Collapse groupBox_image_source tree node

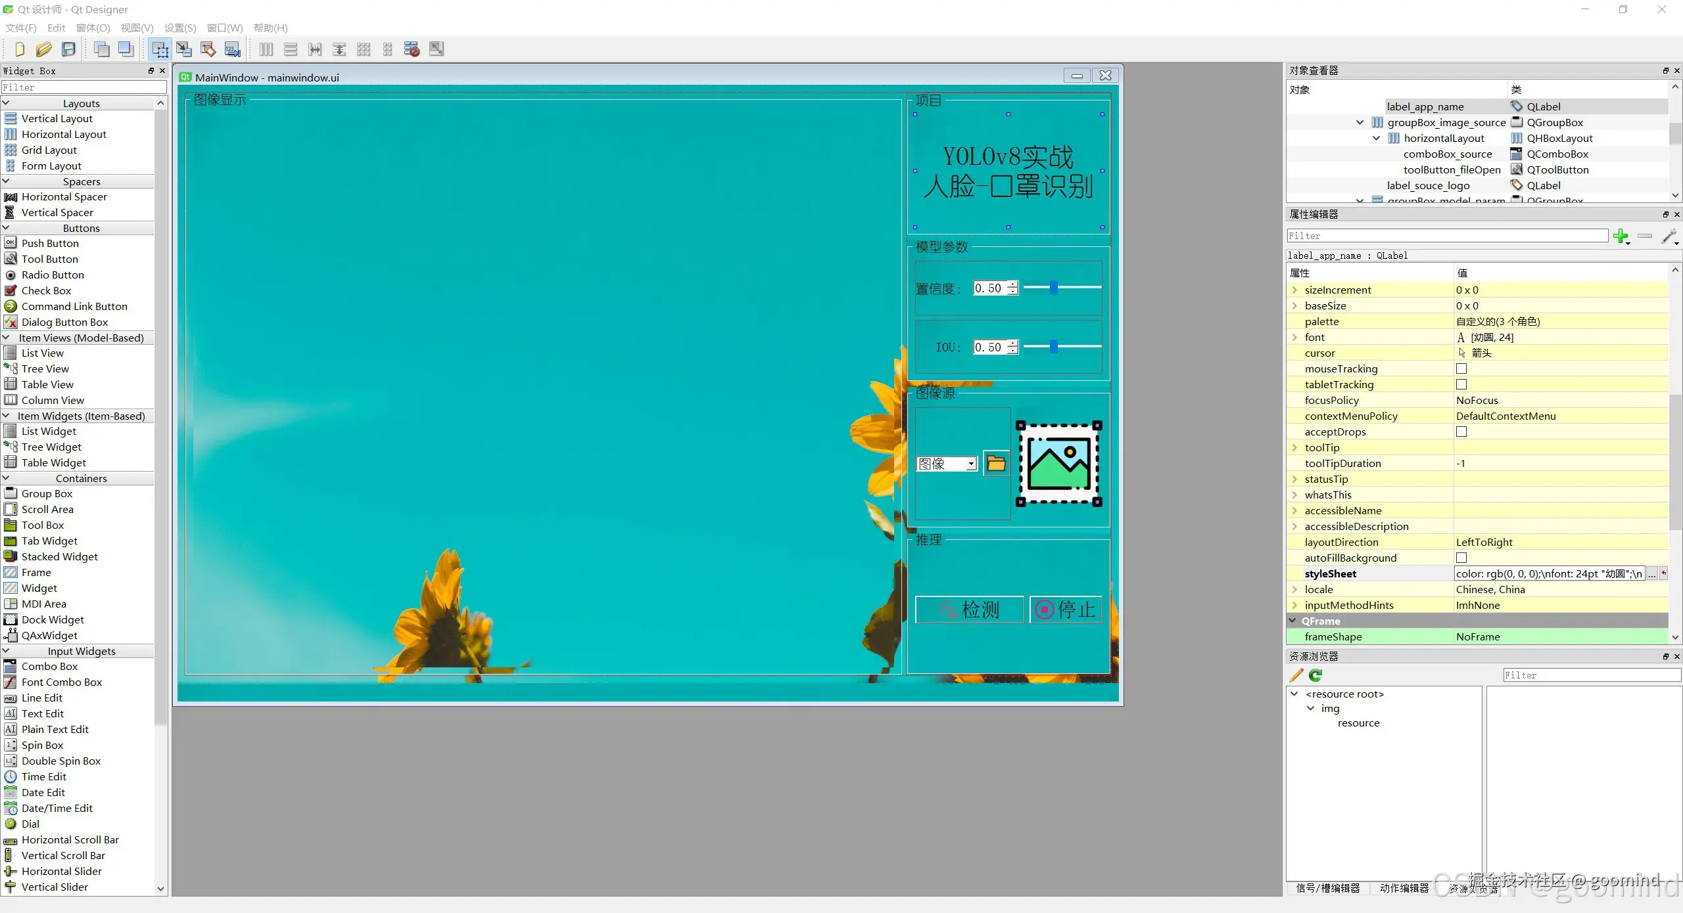click(x=1360, y=123)
